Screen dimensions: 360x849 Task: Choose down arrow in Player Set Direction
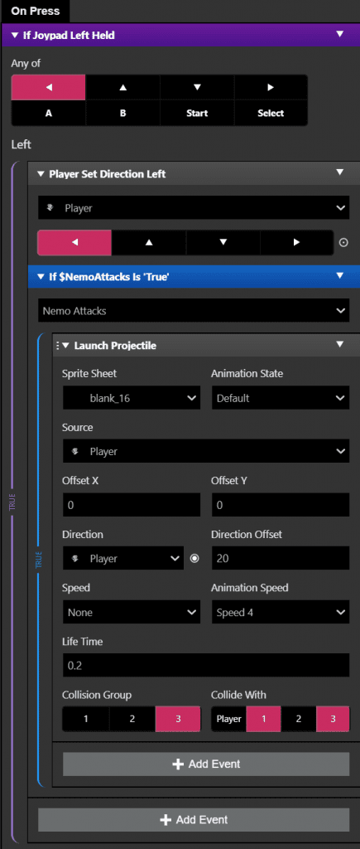[x=223, y=243]
